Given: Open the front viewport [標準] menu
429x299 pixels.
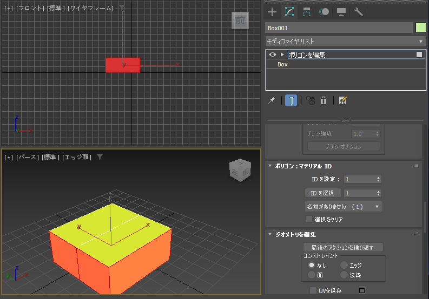Looking at the screenshot, I should (56, 8).
